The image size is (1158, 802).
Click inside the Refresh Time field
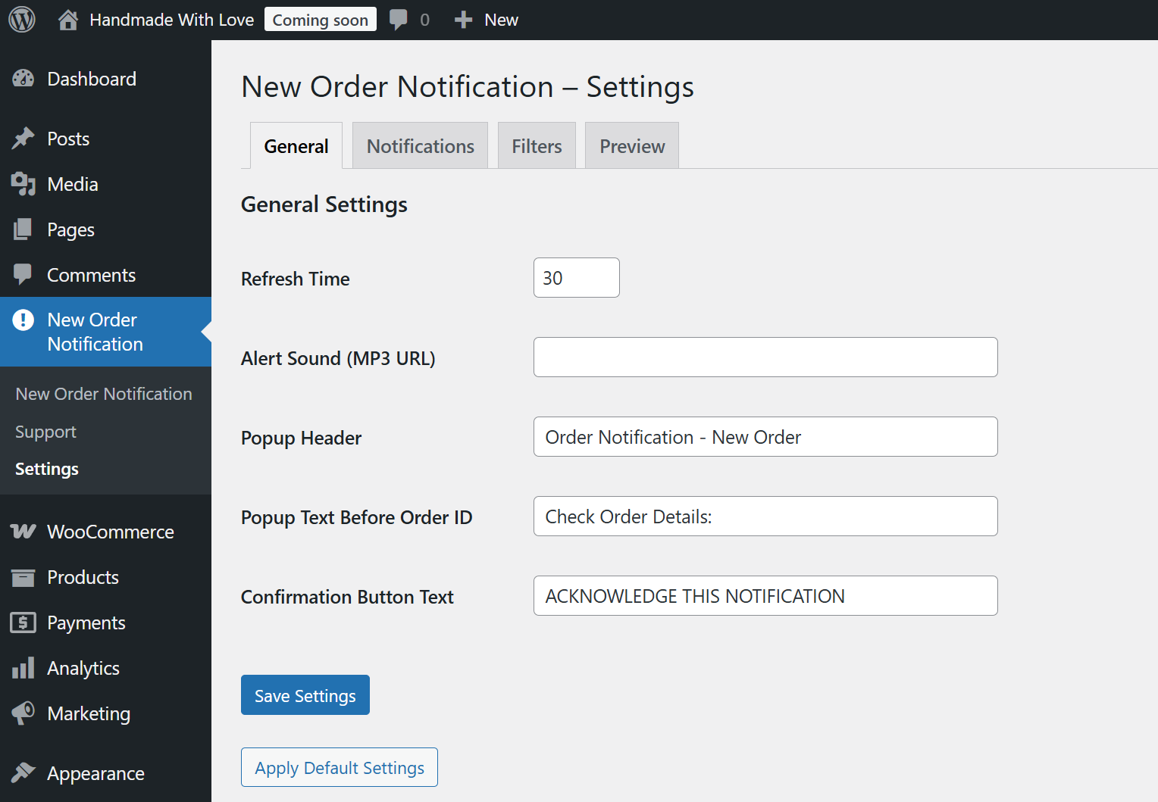575,277
